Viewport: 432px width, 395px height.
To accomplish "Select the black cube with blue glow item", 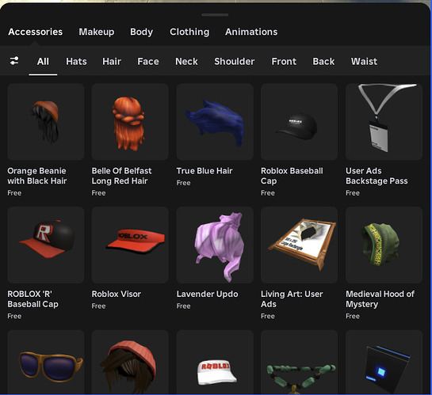I will point(384,362).
